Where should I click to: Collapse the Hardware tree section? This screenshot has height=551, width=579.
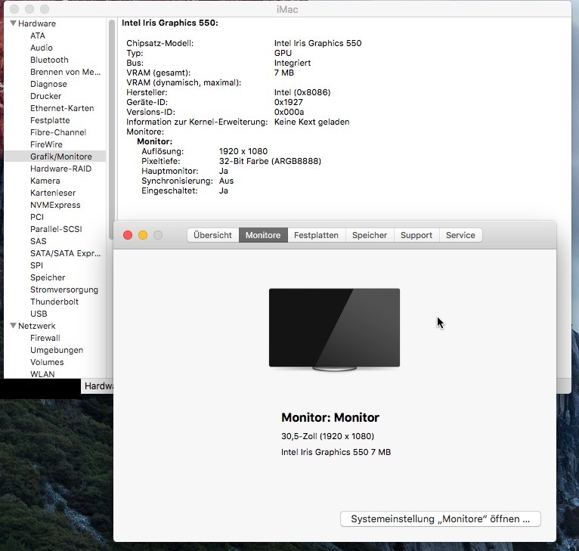(x=13, y=23)
